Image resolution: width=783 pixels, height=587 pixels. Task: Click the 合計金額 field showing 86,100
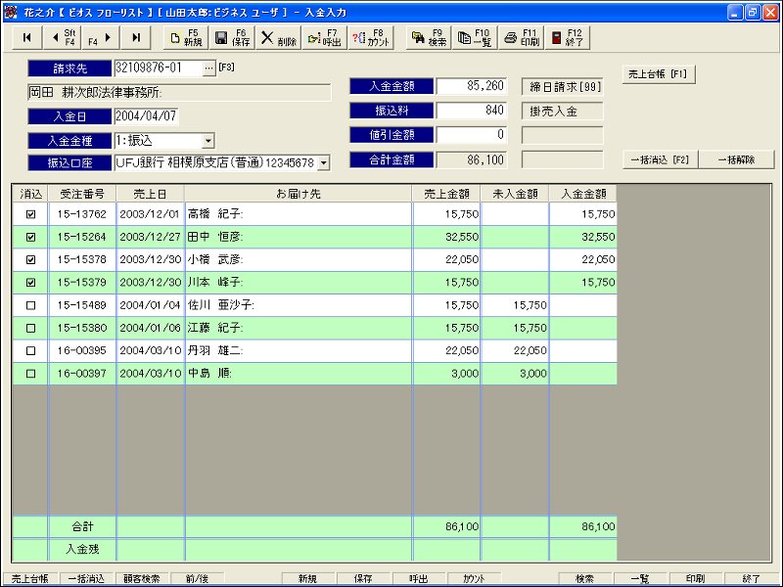472,159
